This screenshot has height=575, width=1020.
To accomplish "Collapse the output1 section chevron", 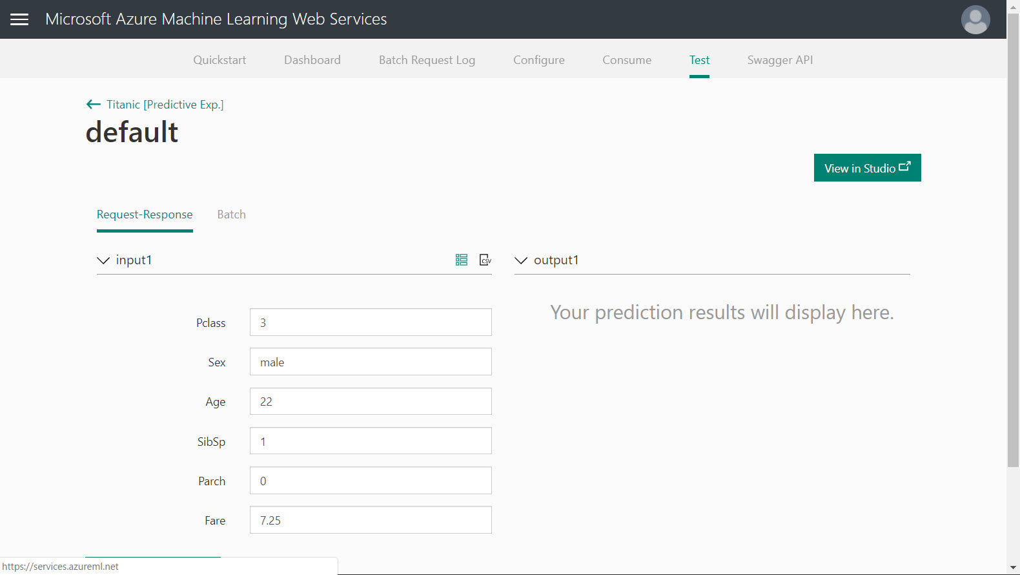I will [521, 260].
